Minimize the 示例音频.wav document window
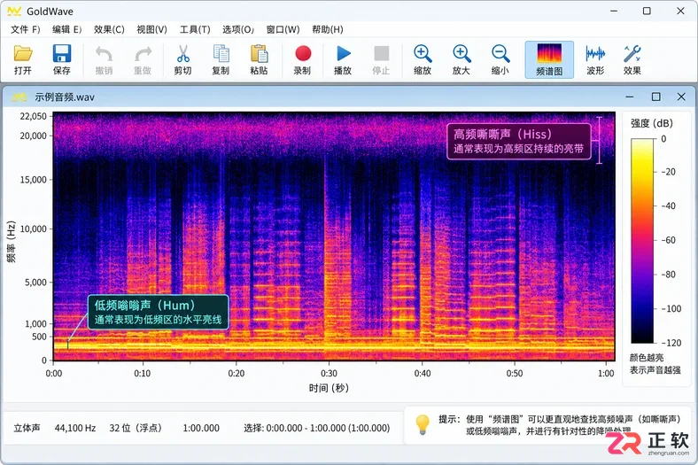The image size is (698, 465). pos(630,97)
